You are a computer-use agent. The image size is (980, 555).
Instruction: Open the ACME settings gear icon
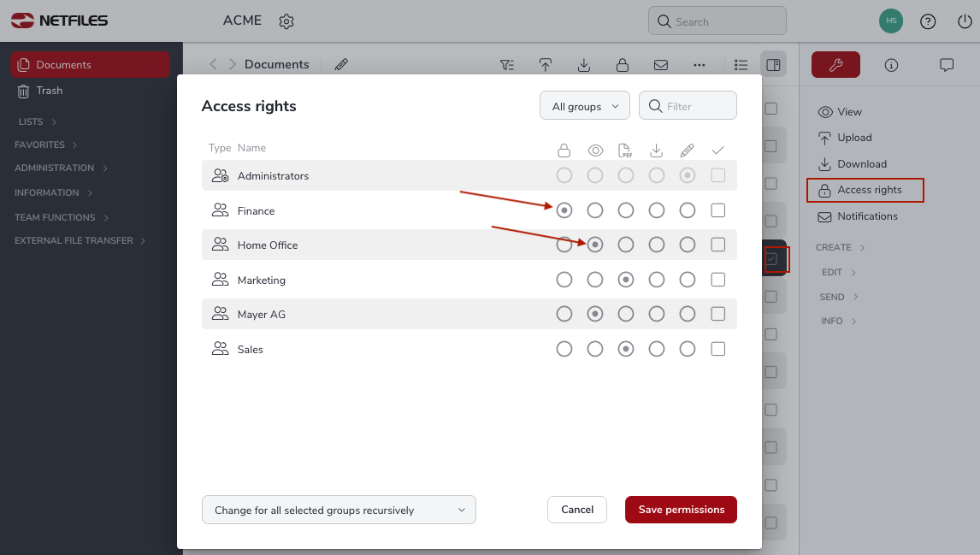pos(286,21)
